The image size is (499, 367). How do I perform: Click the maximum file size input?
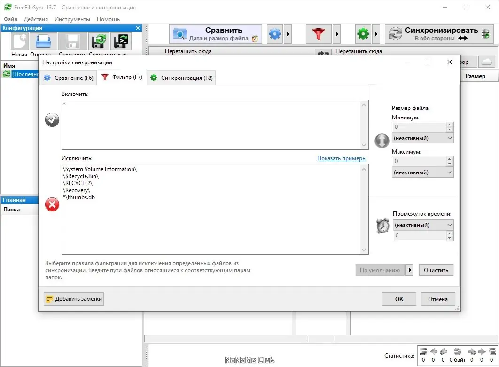[x=419, y=161]
